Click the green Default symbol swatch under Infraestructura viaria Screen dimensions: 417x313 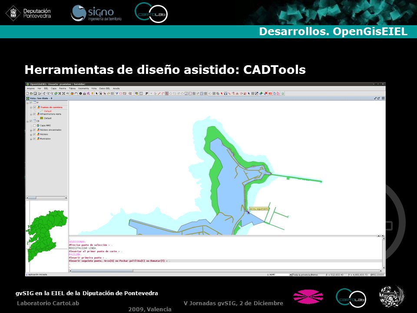point(42,118)
